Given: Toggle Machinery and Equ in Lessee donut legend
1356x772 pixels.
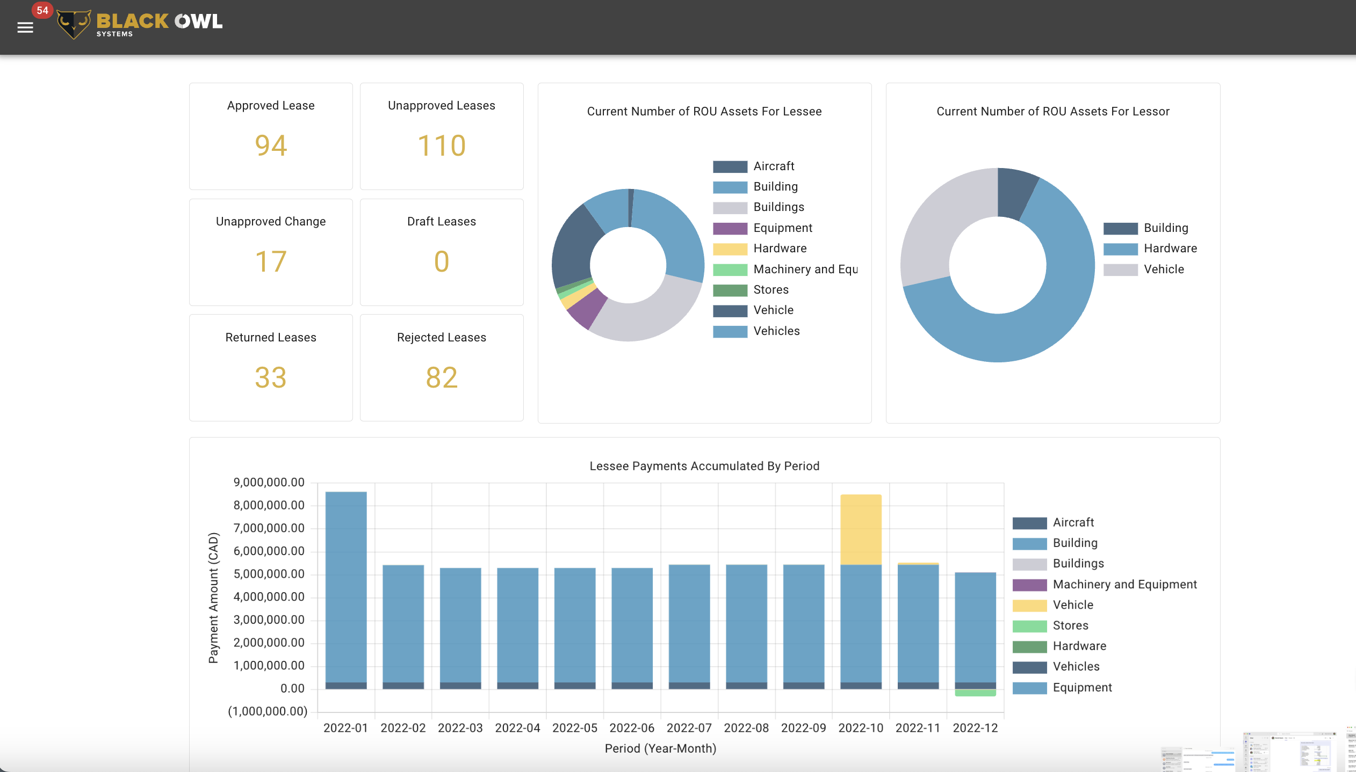Looking at the screenshot, I should pyautogui.click(x=804, y=270).
